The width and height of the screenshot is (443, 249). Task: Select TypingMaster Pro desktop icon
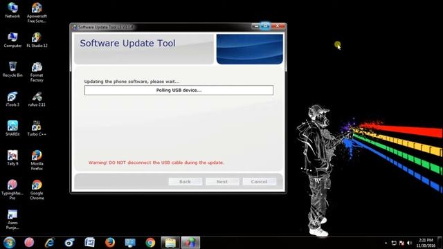tap(12, 190)
